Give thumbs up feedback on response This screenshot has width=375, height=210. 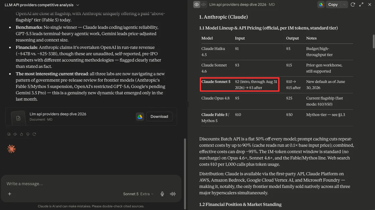(21, 134)
